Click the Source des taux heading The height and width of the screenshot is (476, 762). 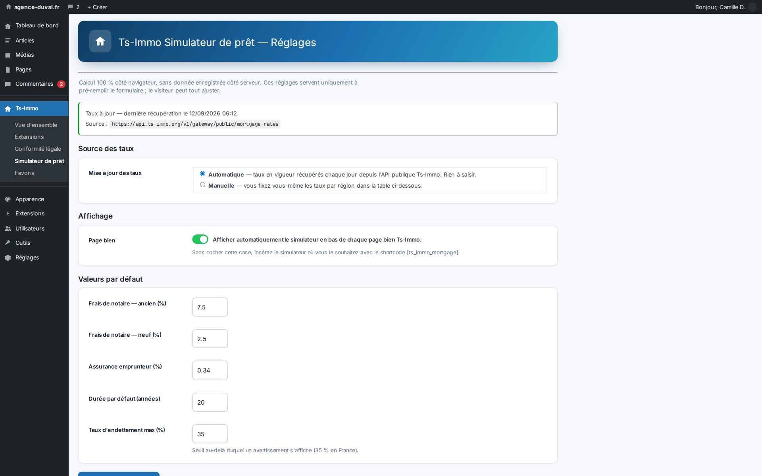click(x=106, y=149)
